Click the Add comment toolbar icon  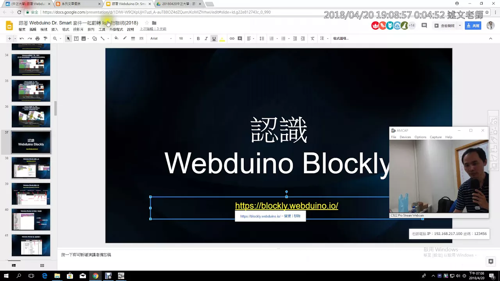click(x=240, y=39)
